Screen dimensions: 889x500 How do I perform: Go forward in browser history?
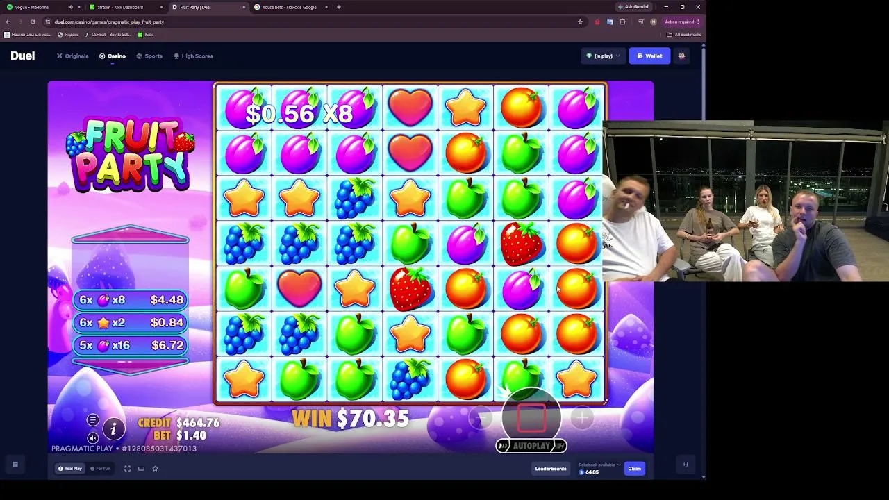20,22
